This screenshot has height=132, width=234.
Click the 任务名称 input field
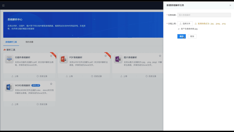[x=204, y=15]
